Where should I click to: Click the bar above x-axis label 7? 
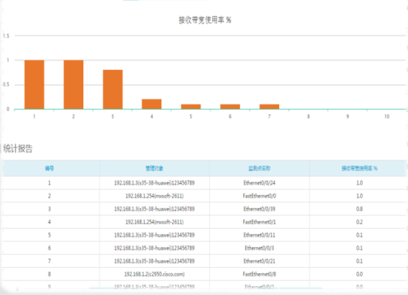270,107
